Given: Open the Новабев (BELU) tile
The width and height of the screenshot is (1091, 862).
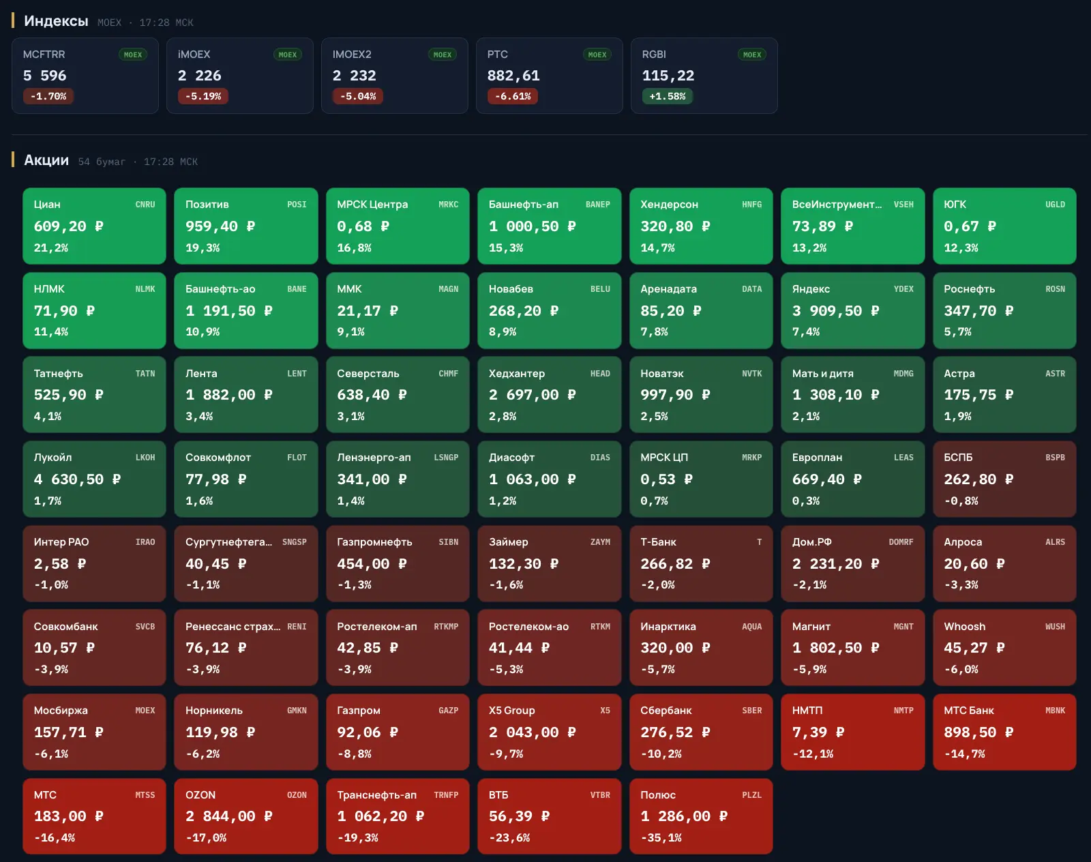Looking at the screenshot, I should click(550, 310).
